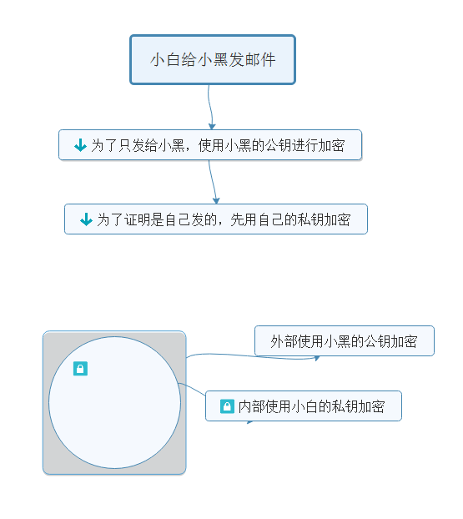The image size is (463, 519).
Task: Click the down-arrow icon before 为了证明是自己发的
Action: (86, 219)
